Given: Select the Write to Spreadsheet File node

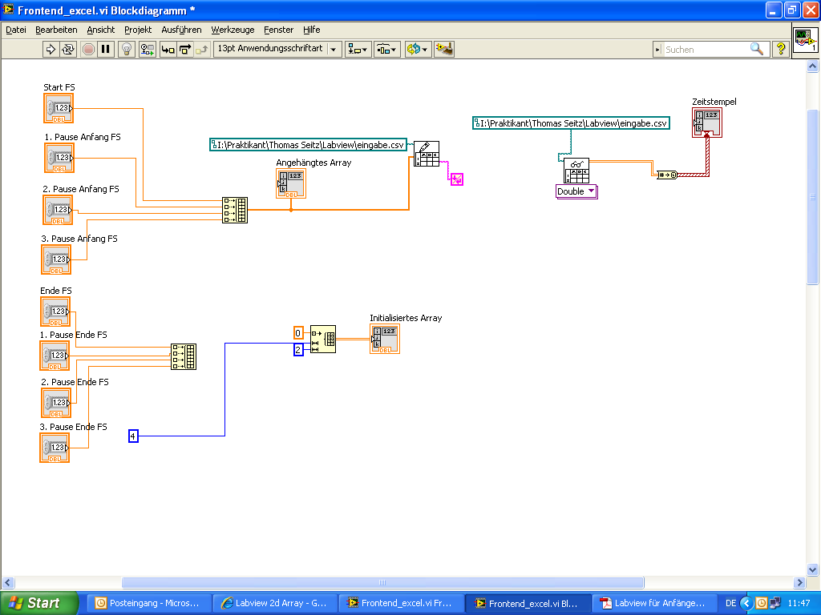Looking at the screenshot, I should (x=427, y=154).
